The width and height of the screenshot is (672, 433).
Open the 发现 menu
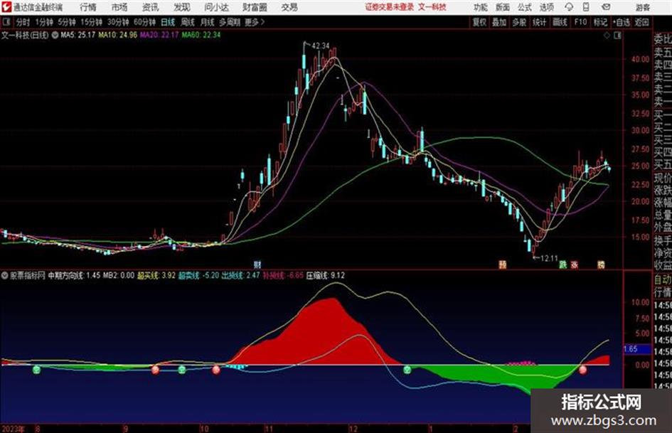click(182, 7)
